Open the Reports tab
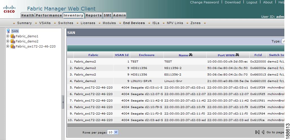This screenshot has height=140, width=290. [94, 15]
